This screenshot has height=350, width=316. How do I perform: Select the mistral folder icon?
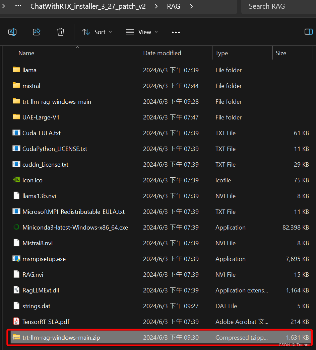(16, 85)
